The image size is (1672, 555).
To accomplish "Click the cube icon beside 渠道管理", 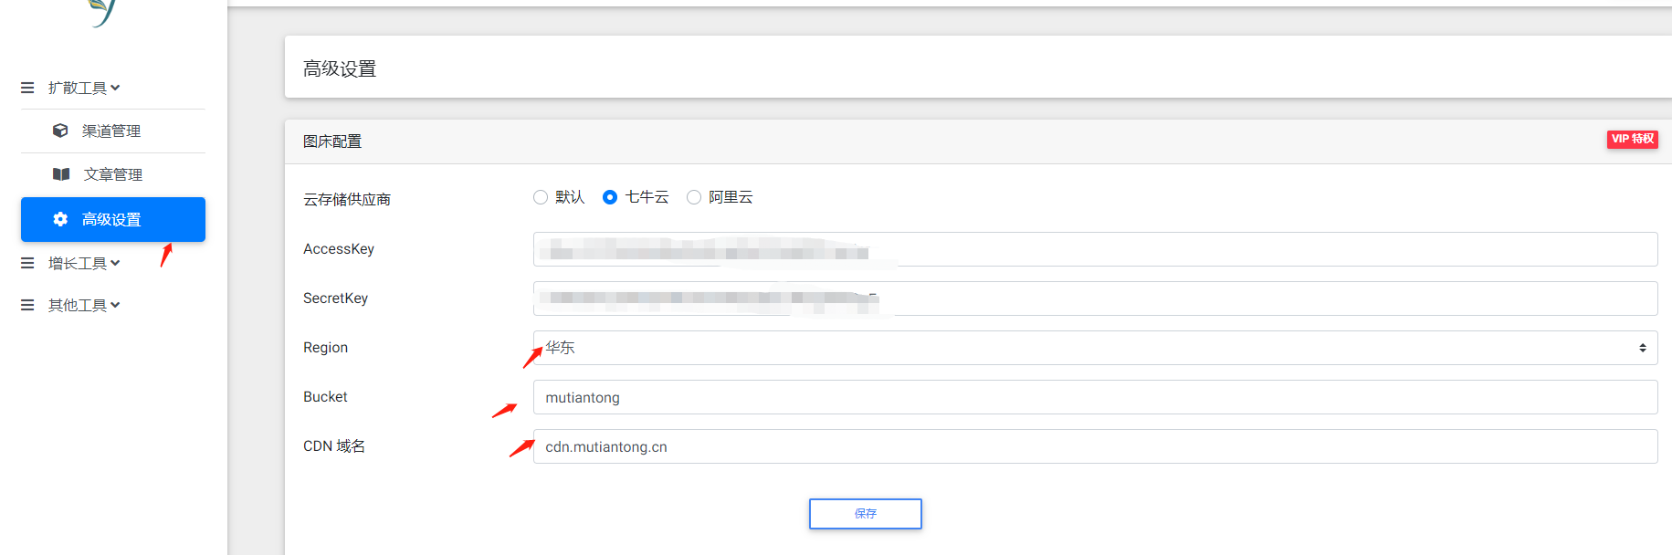I will (x=60, y=131).
